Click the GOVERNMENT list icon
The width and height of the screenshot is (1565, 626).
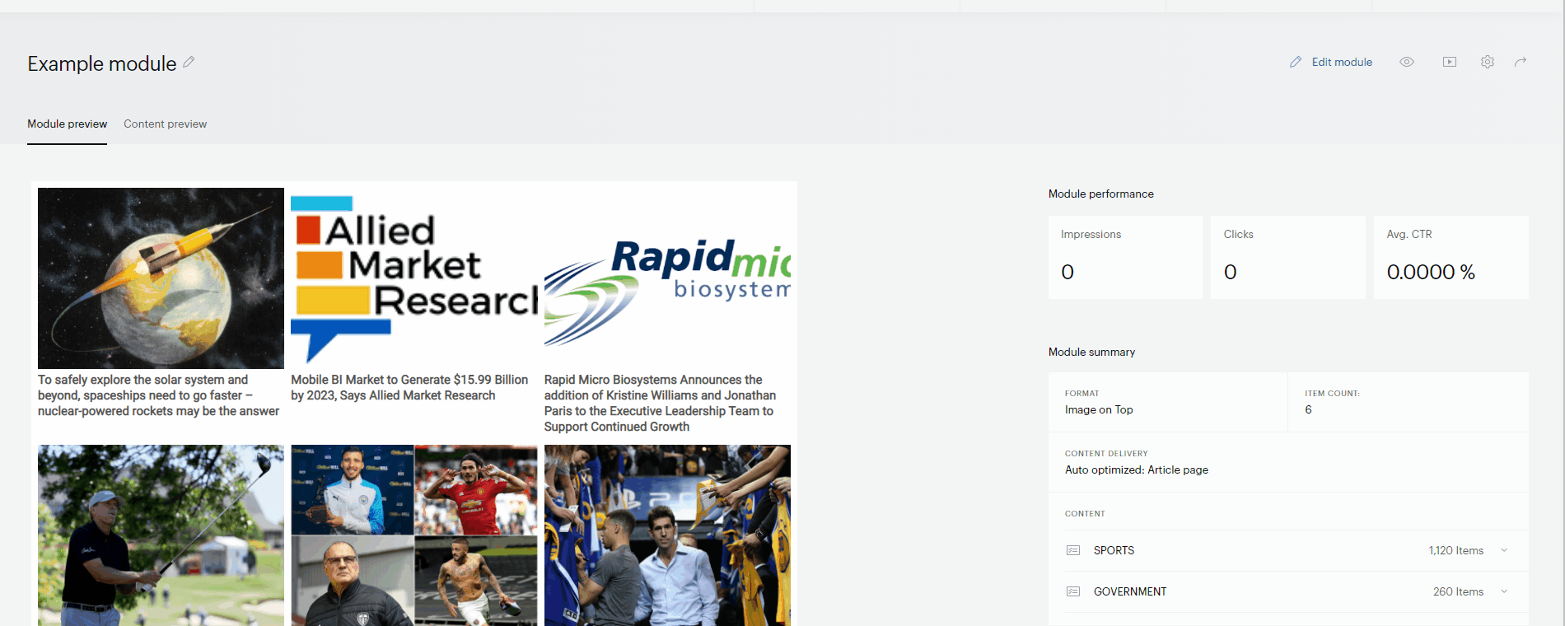coord(1073,591)
